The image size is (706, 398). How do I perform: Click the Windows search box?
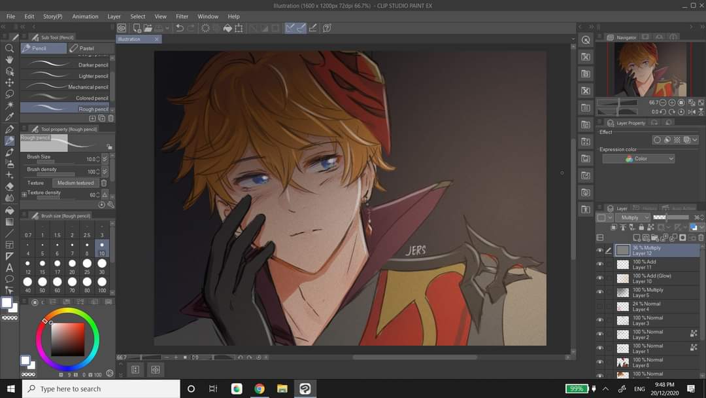coord(101,389)
